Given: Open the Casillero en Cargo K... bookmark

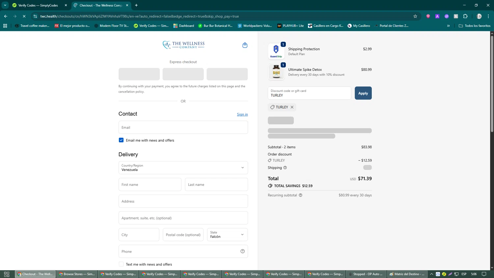Looking at the screenshot, I should point(325,26).
